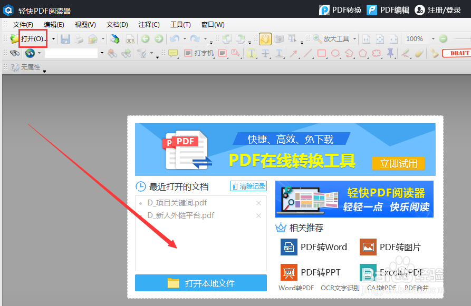Viewport: 471px width, 306px height.
Task: Select the sticky note comment tool
Action: tap(172, 53)
